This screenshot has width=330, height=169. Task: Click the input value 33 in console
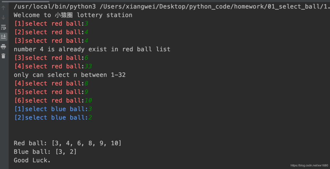pos(88,66)
